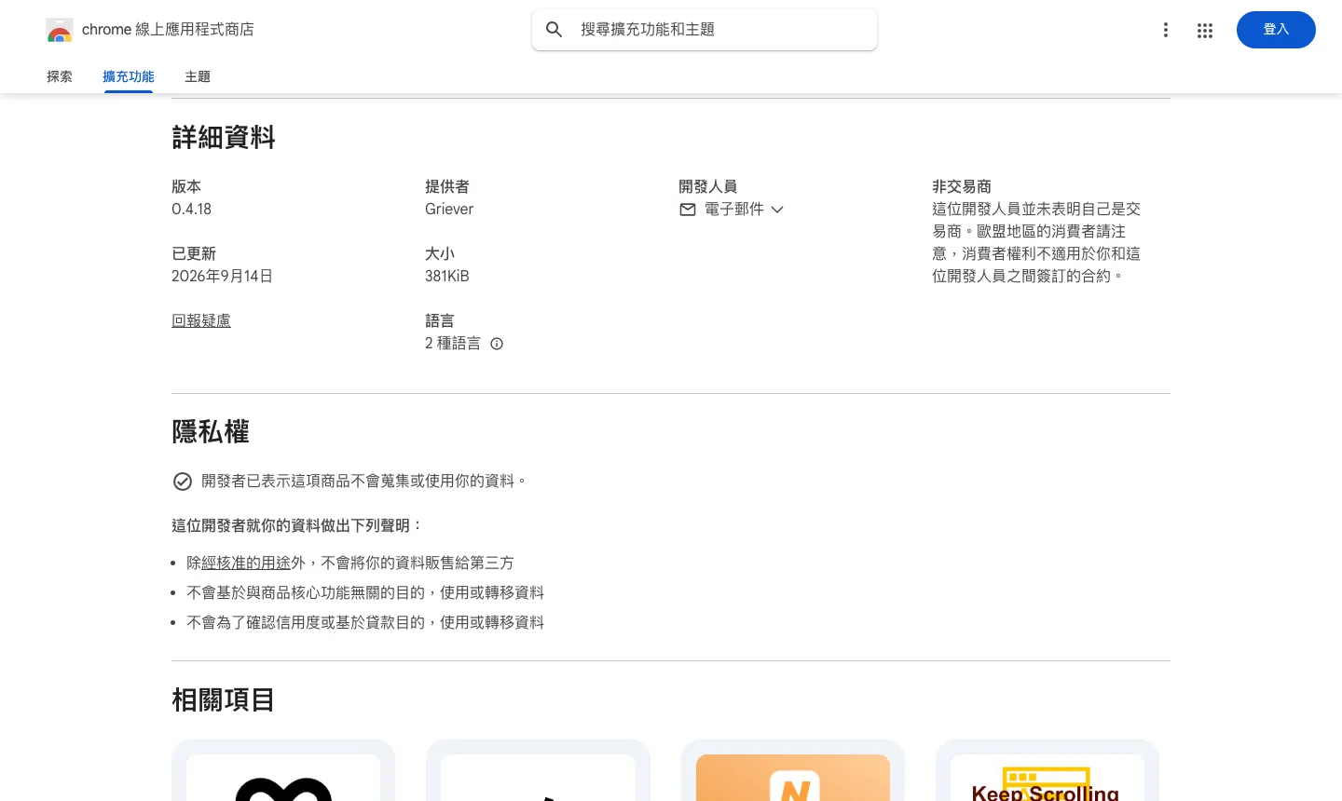Click the 大小 label
This screenshot has height=801, width=1342.
pos(440,253)
